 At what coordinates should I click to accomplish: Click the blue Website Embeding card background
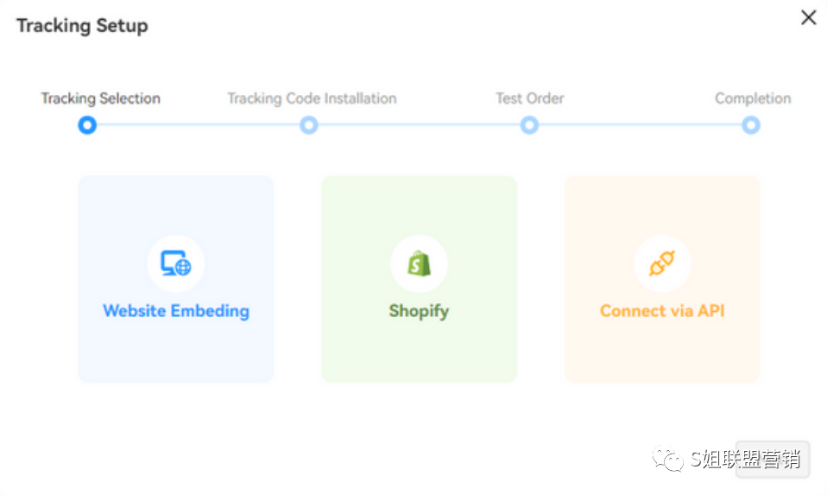(175, 348)
